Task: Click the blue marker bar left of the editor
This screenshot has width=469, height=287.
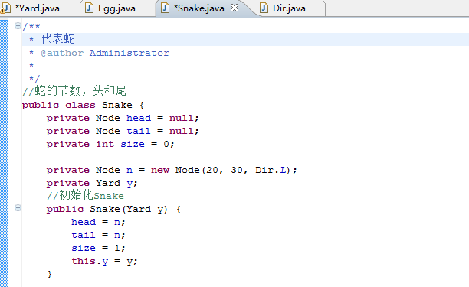Action: [x=4, y=153]
